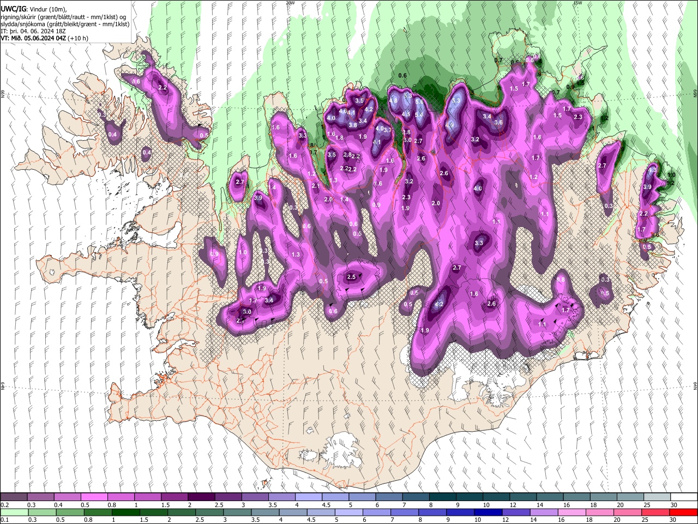
Task: Click the 64N latitude label on right edge
Action: point(695,385)
